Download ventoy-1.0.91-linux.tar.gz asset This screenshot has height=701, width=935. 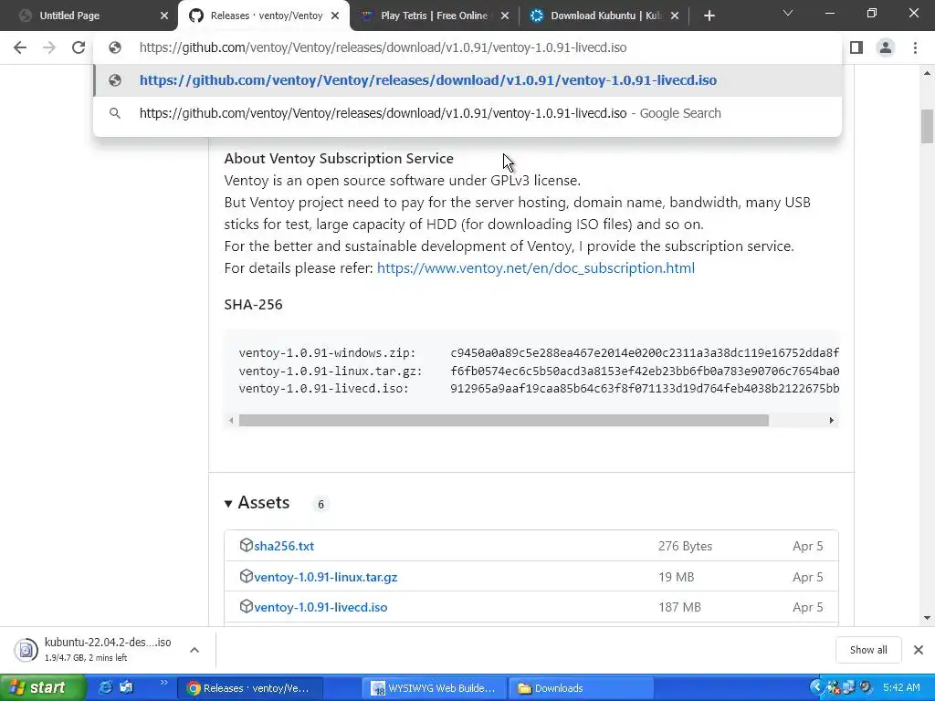pos(326,577)
